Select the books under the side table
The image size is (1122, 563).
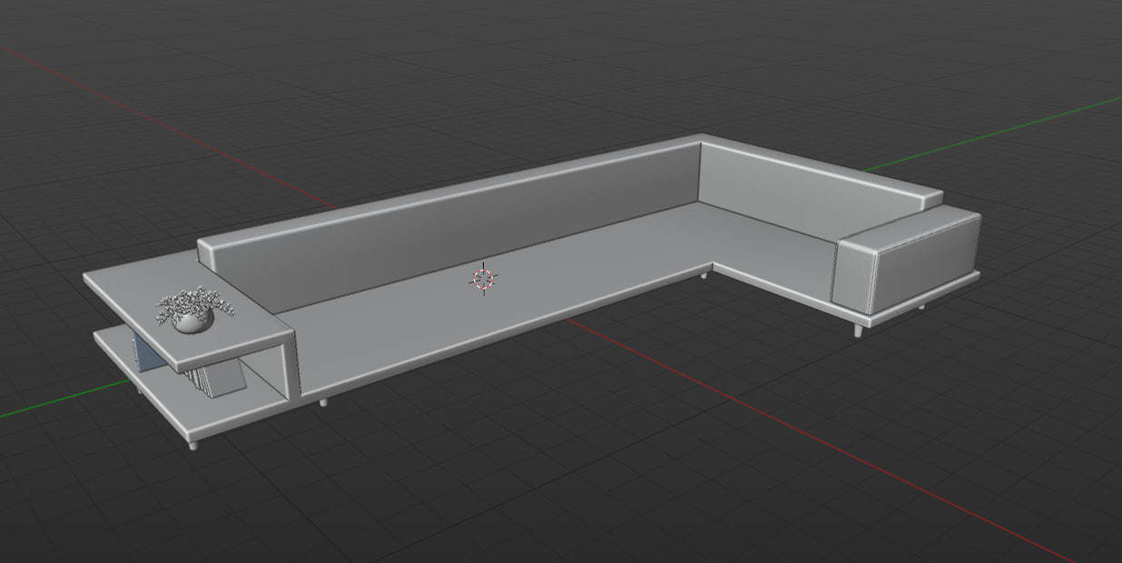(x=217, y=376)
